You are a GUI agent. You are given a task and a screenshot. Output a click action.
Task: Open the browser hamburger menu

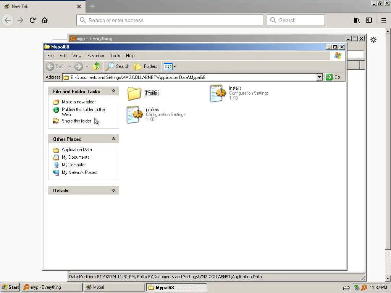tap(383, 20)
